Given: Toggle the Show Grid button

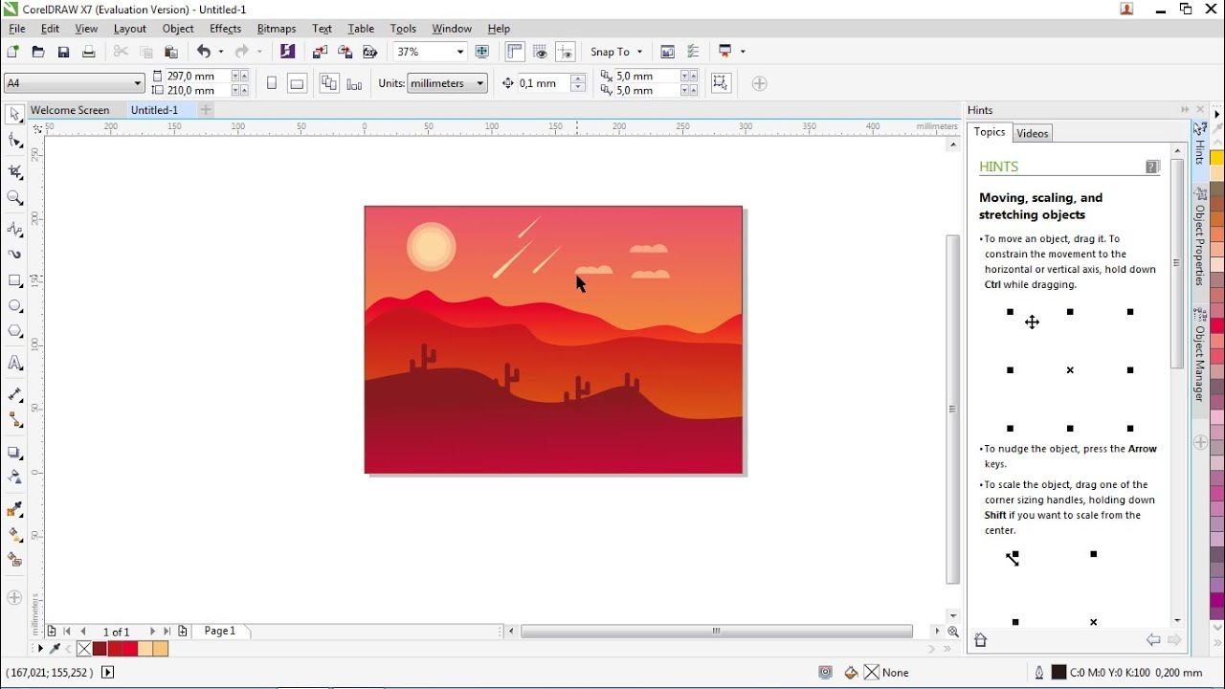Looking at the screenshot, I should pos(540,52).
